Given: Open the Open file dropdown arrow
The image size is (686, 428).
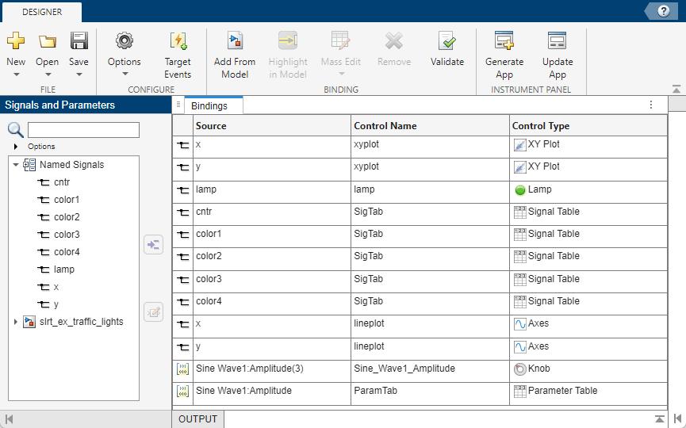Looking at the screenshot, I should click(47, 75).
